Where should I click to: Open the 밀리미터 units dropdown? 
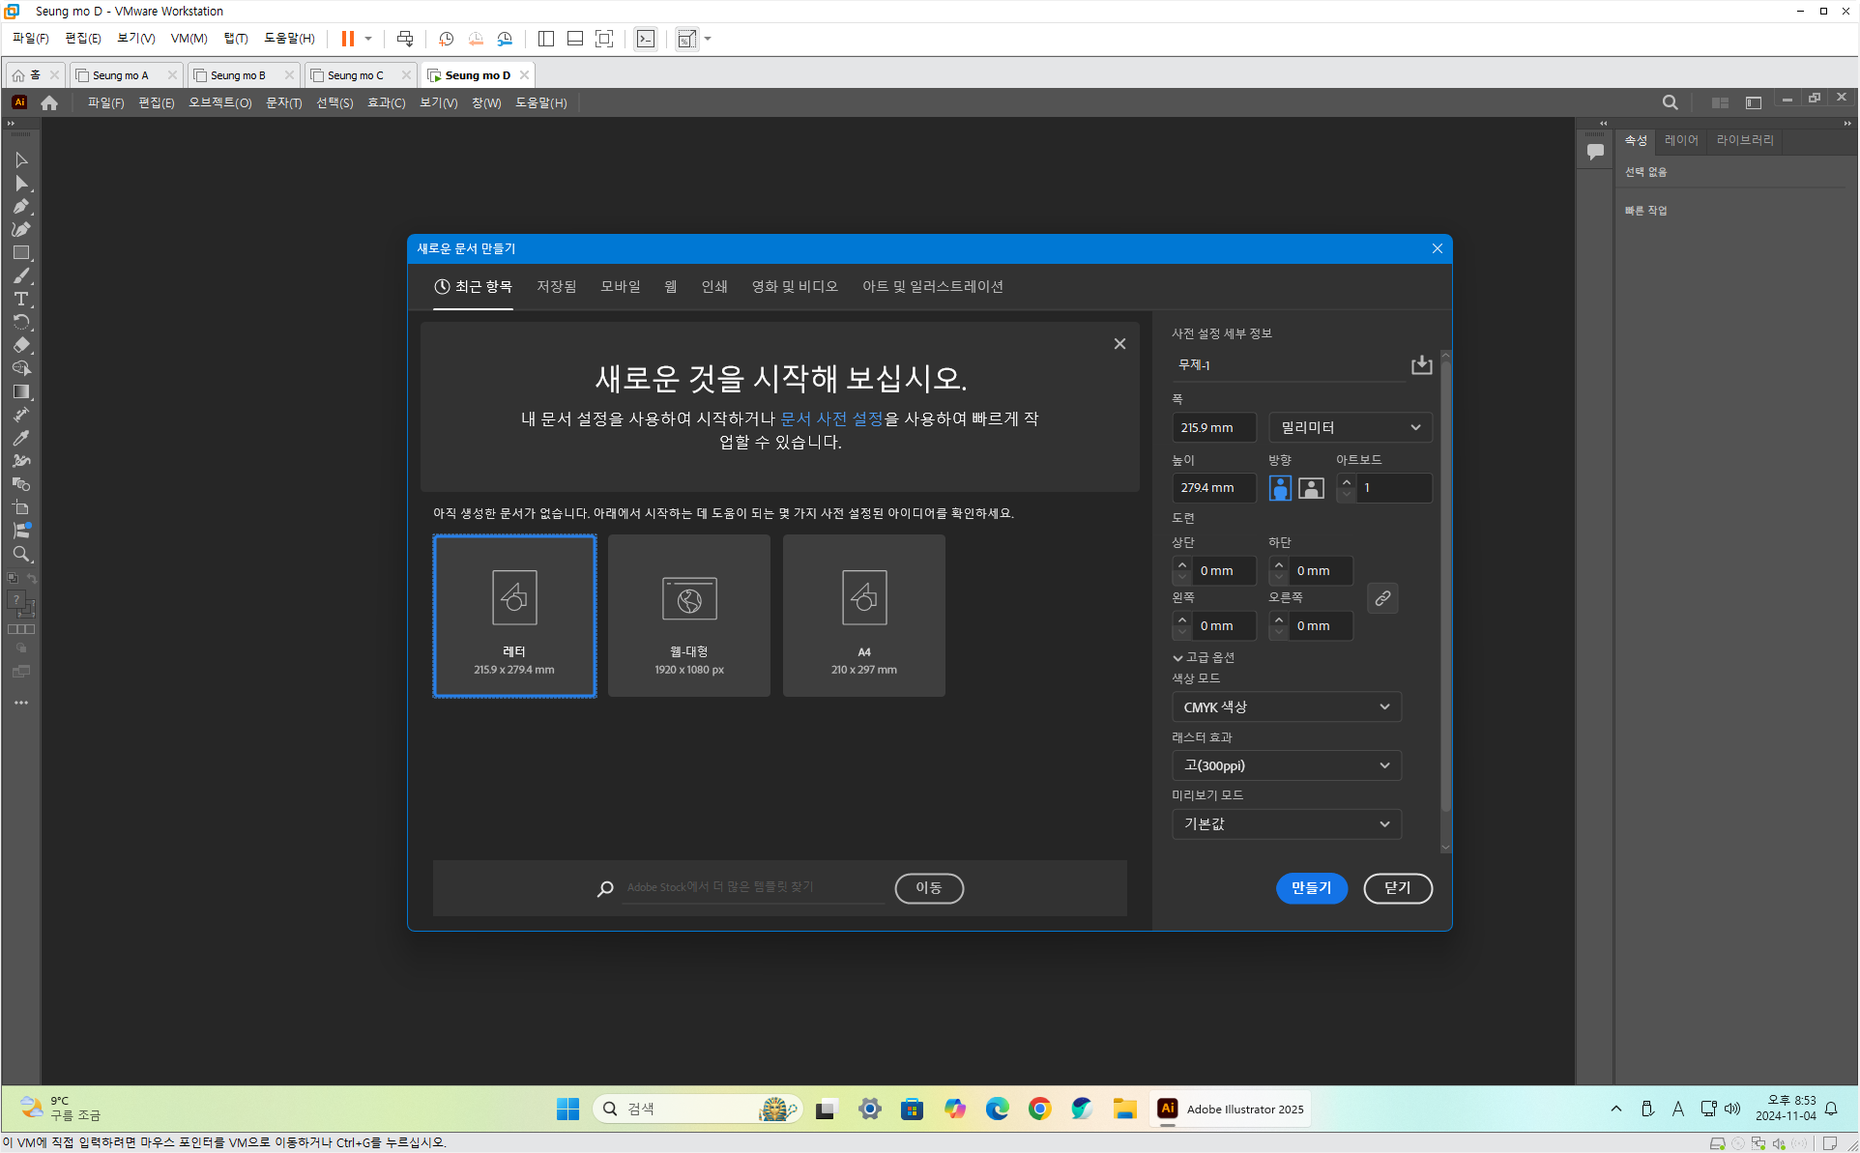(1350, 427)
